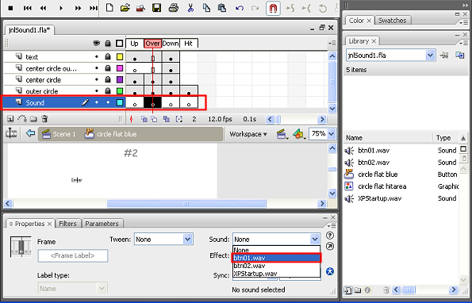The width and height of the screenshot is (472, 303).
Task: Toggle the Onion Skin button
Action: pyautogui.click(x=144, y=119)
